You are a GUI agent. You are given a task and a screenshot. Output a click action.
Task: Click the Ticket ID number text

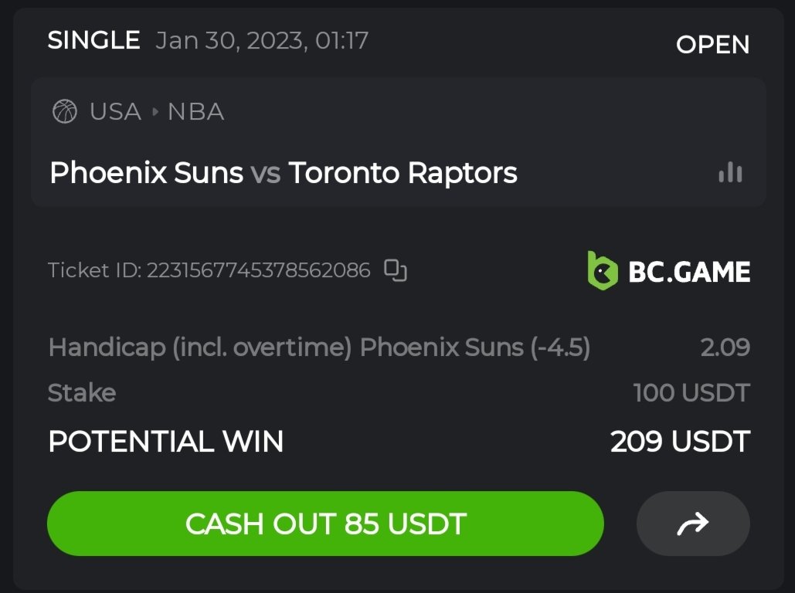[x=258, y=270]
